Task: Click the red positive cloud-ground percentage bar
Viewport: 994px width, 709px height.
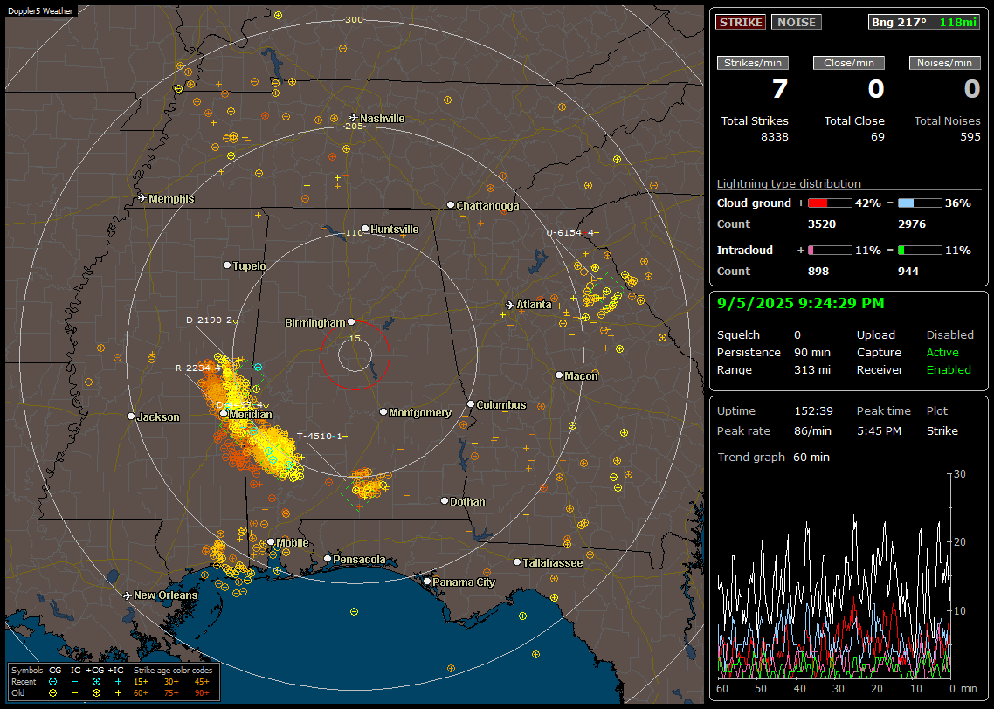Action: [830, 203]
